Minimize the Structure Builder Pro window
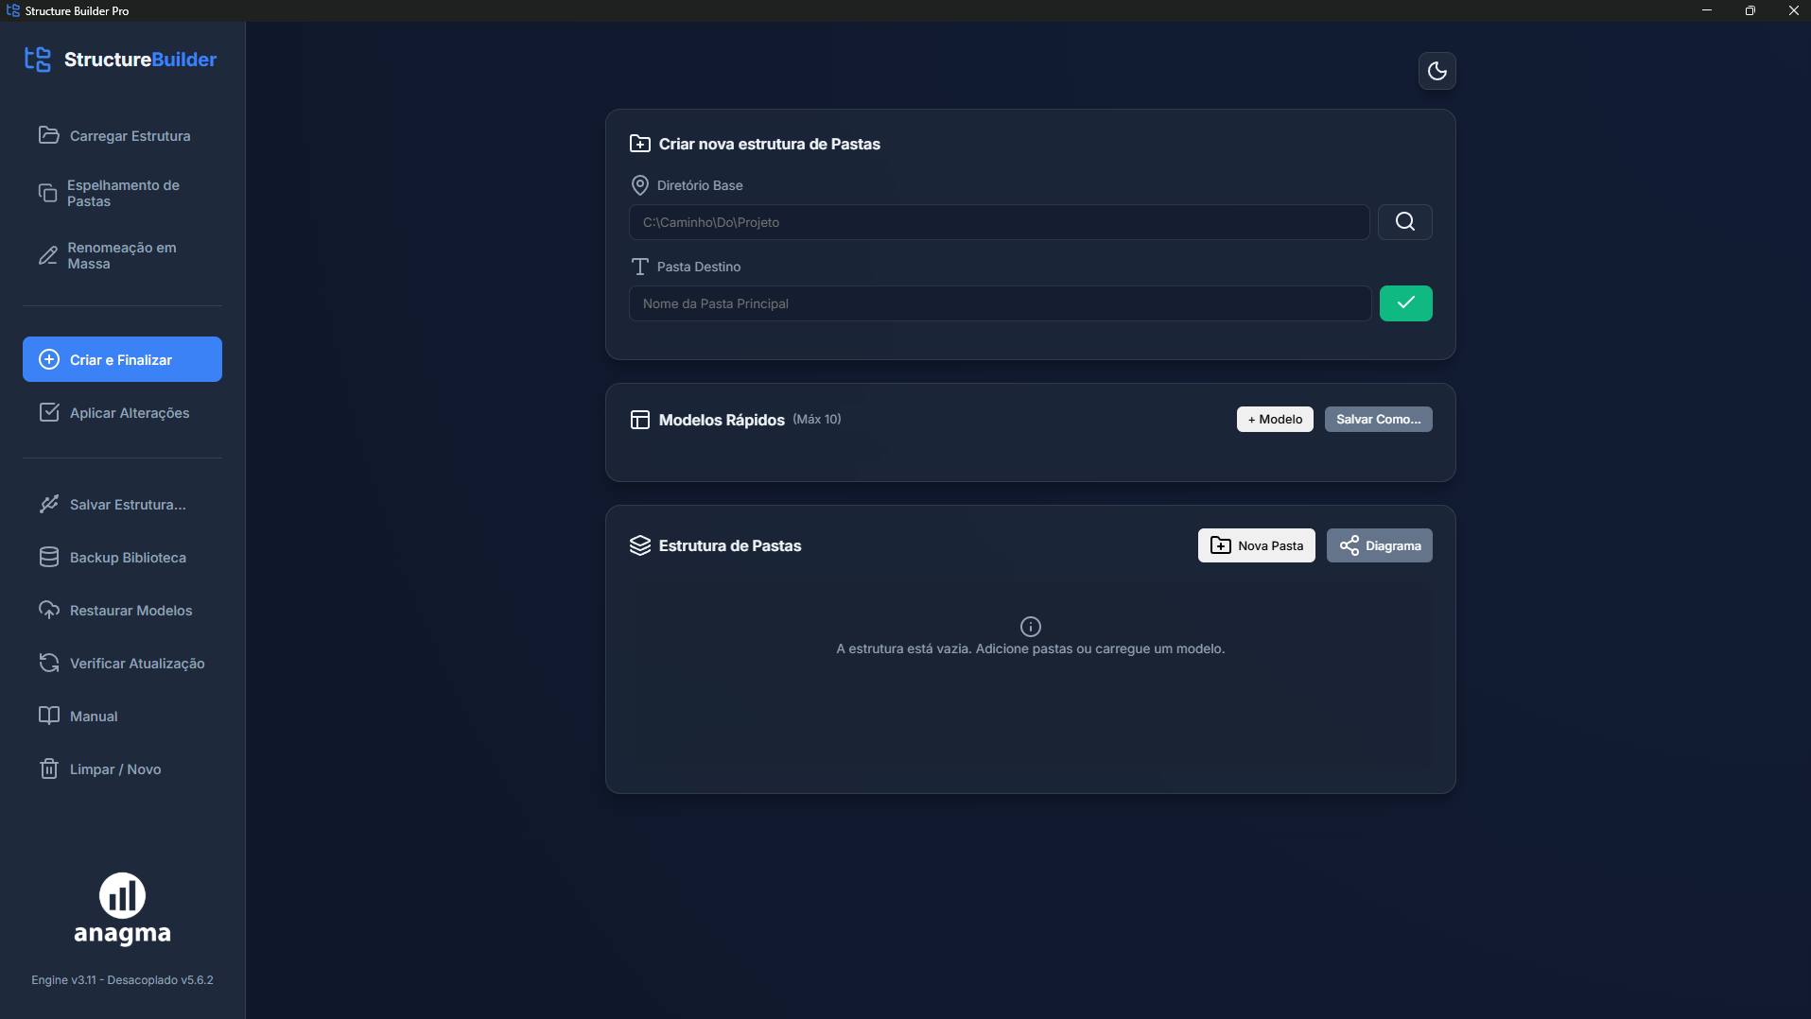1811x1019 pixels. click(x=1706, y=10)
